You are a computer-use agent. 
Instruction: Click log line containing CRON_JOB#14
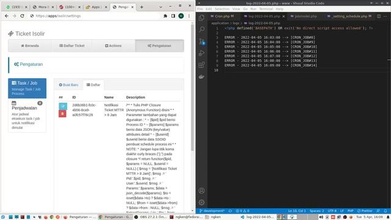[271, 65]
